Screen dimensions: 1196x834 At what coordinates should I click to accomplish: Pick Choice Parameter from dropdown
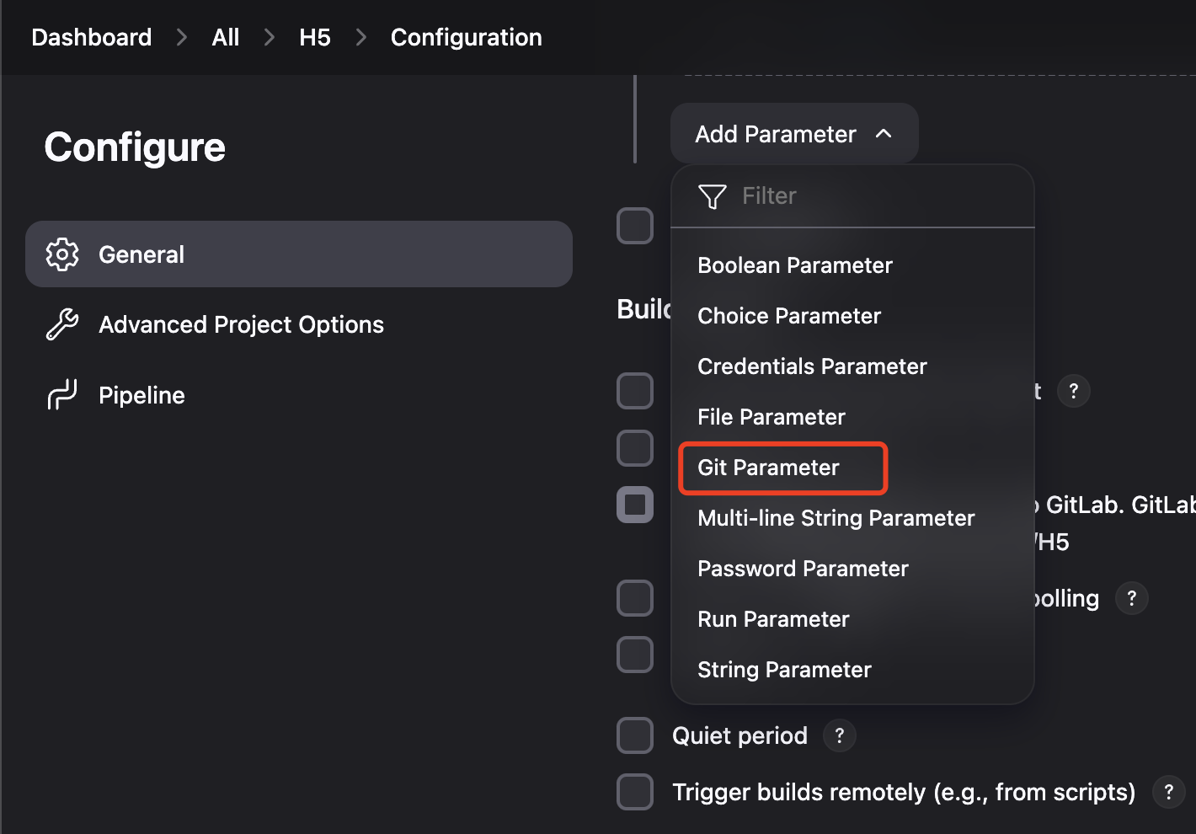[788, 316]
